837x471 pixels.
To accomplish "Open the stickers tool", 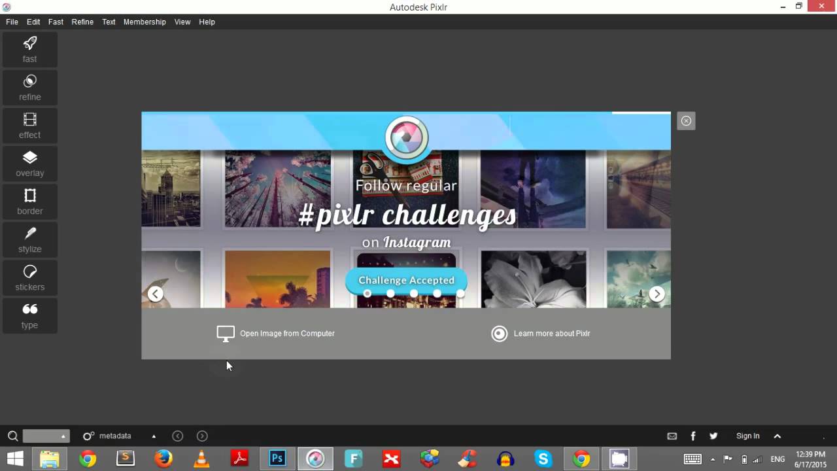I will click(29, 277).
